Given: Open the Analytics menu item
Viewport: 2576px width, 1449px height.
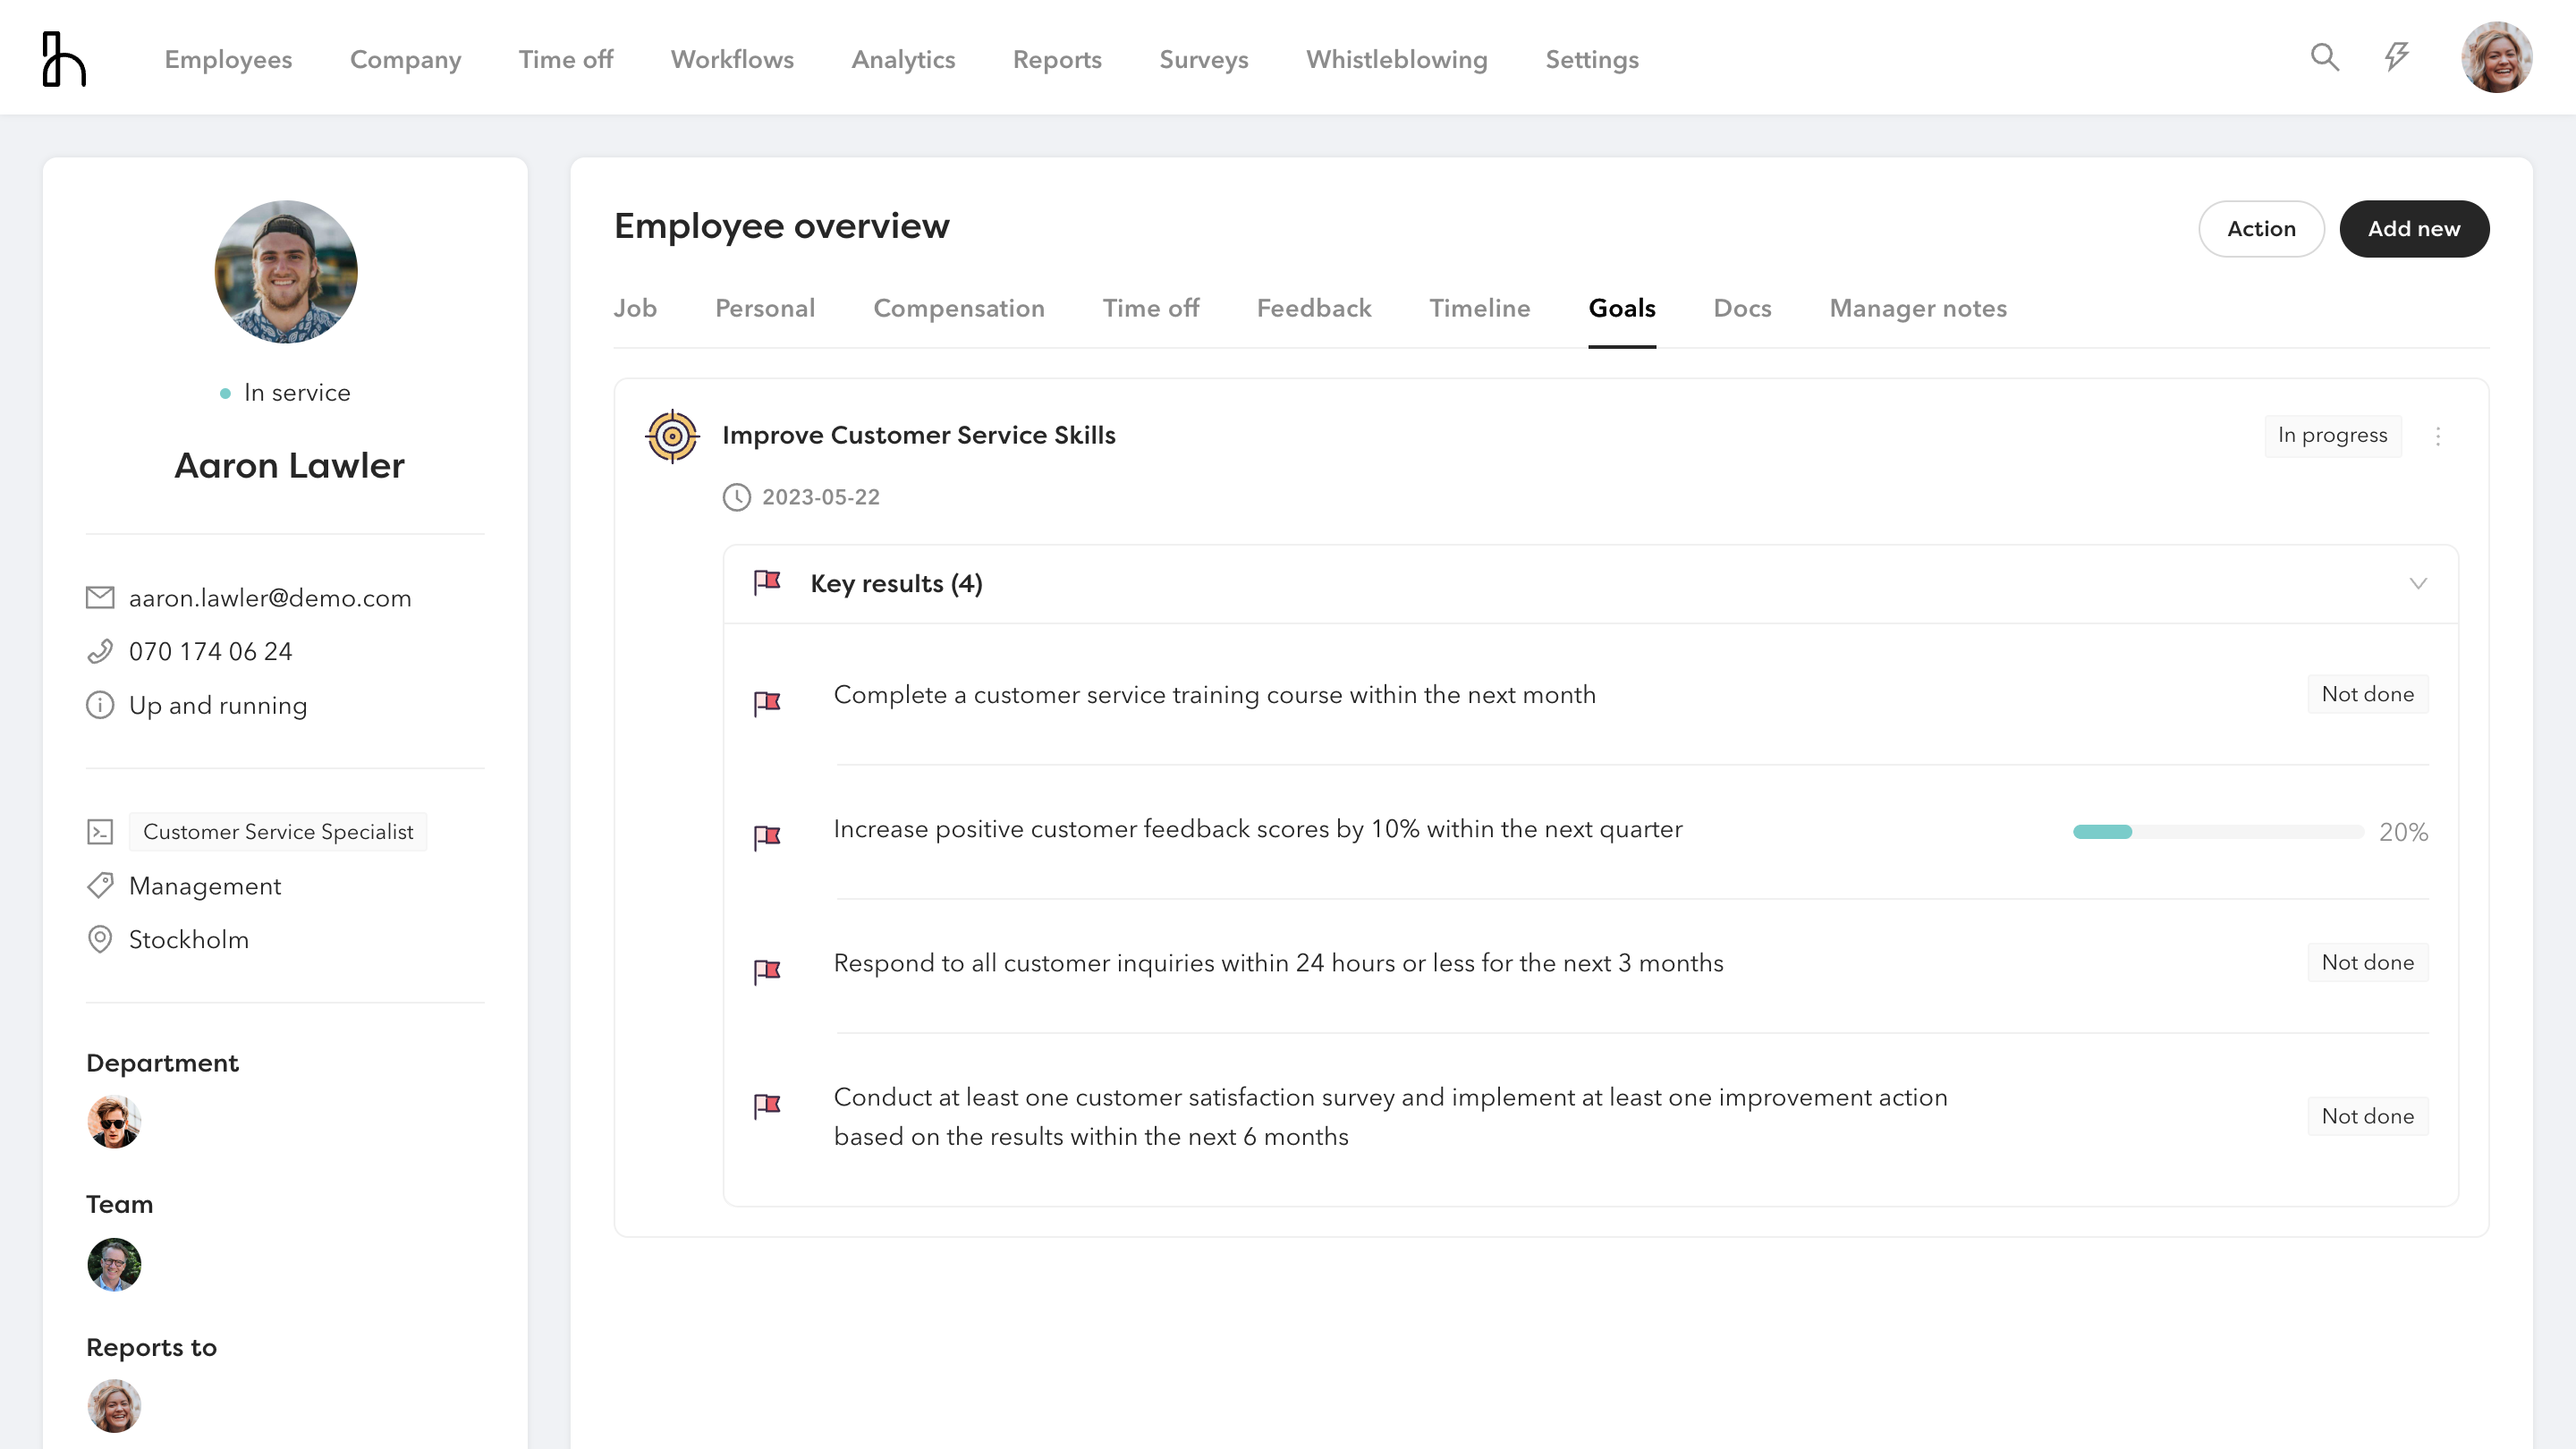Looking at the screenshot, I should point(903,60).
